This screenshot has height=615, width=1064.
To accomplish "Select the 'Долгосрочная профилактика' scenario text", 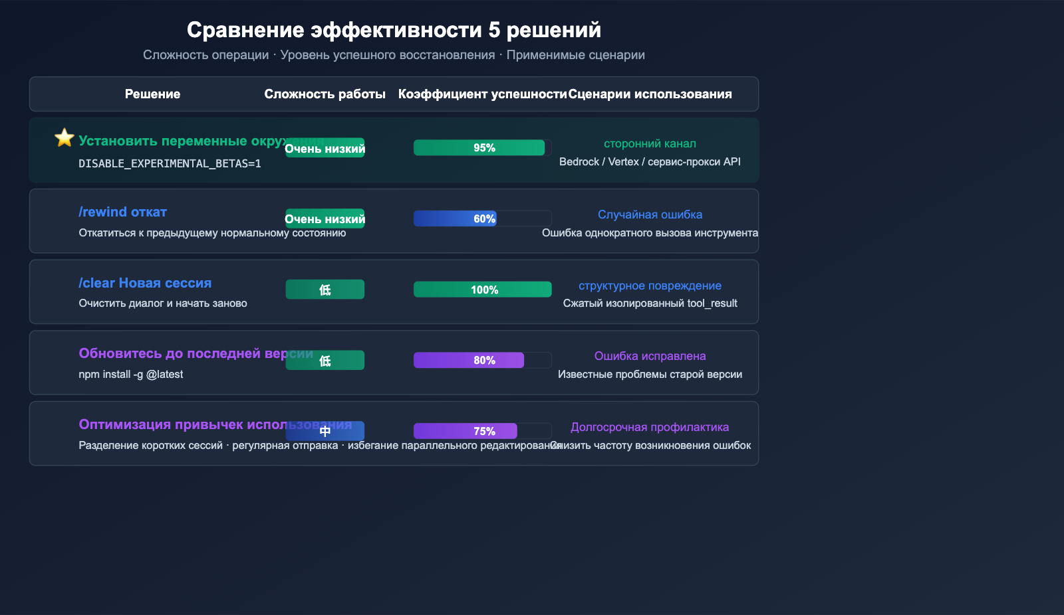I will click(650, 427).
